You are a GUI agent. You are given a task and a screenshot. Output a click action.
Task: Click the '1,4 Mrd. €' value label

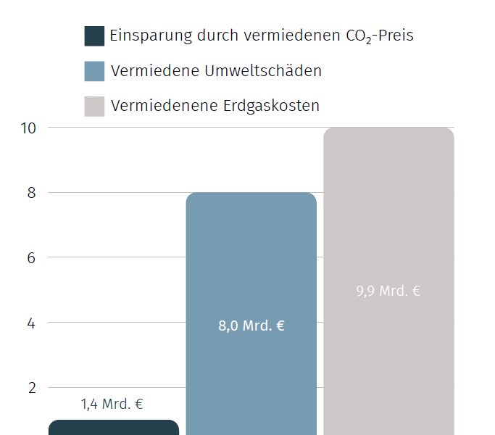[x=112, y=404]
